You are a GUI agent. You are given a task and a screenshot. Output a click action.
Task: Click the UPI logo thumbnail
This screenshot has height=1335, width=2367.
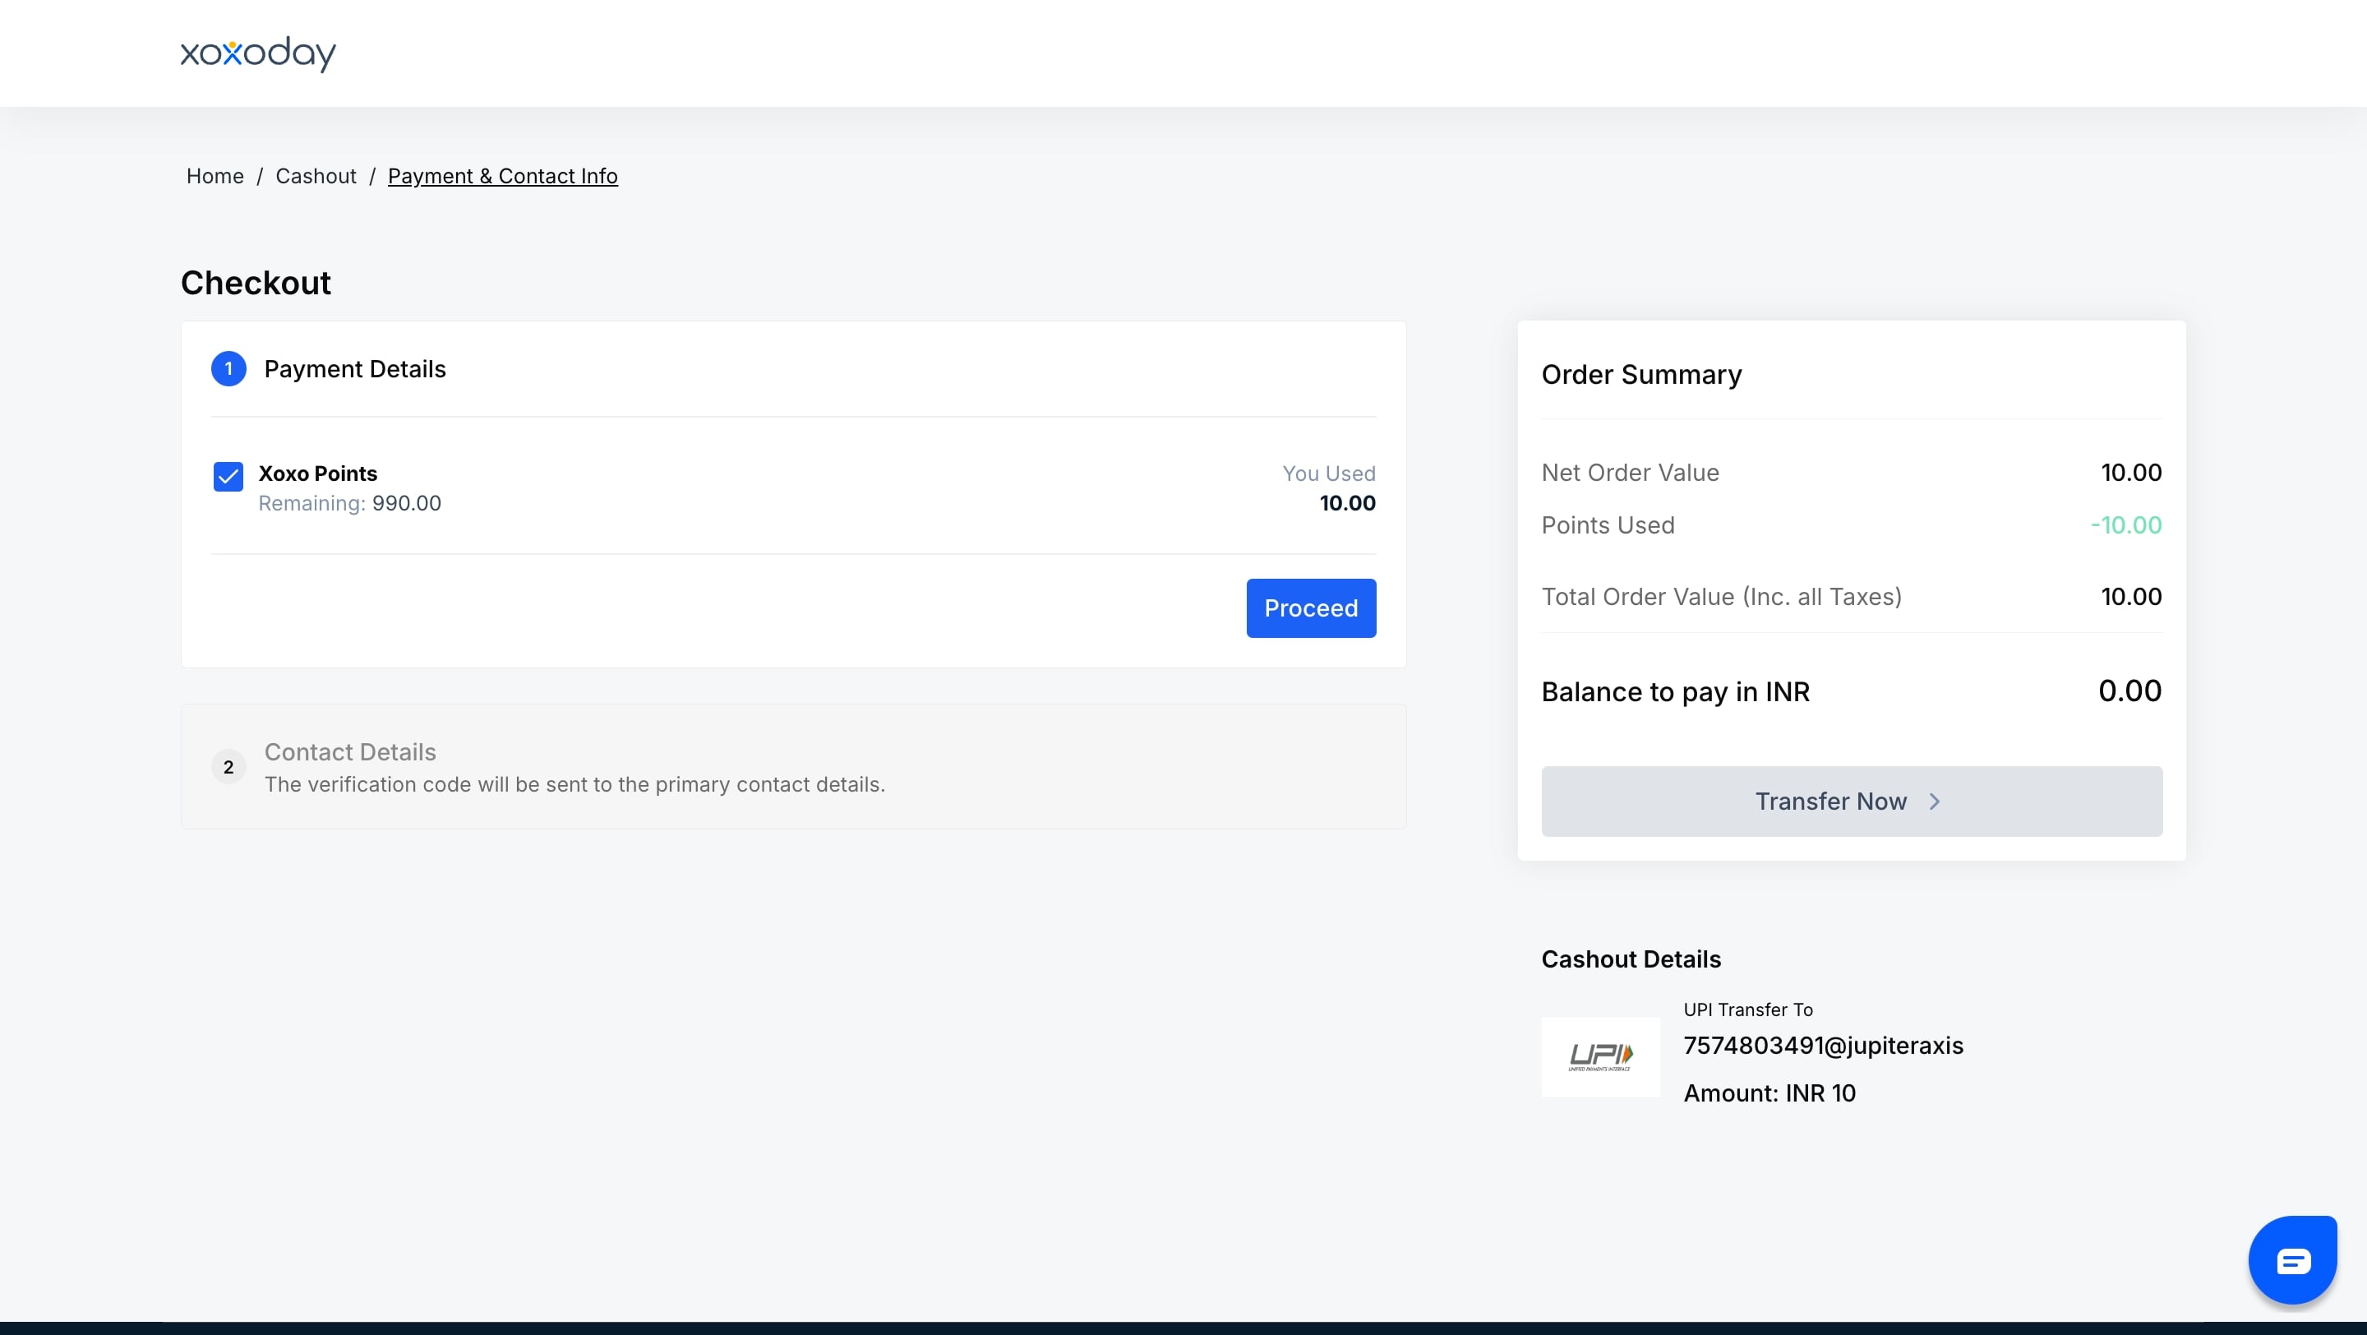[x=1601, y=1056]
